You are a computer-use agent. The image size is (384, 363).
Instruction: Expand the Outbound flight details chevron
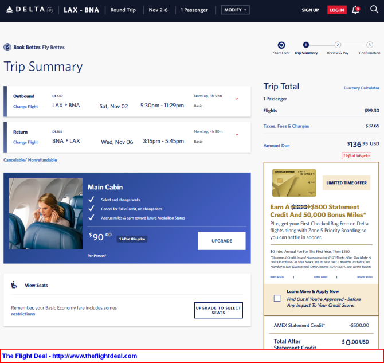tap(237, 99)
